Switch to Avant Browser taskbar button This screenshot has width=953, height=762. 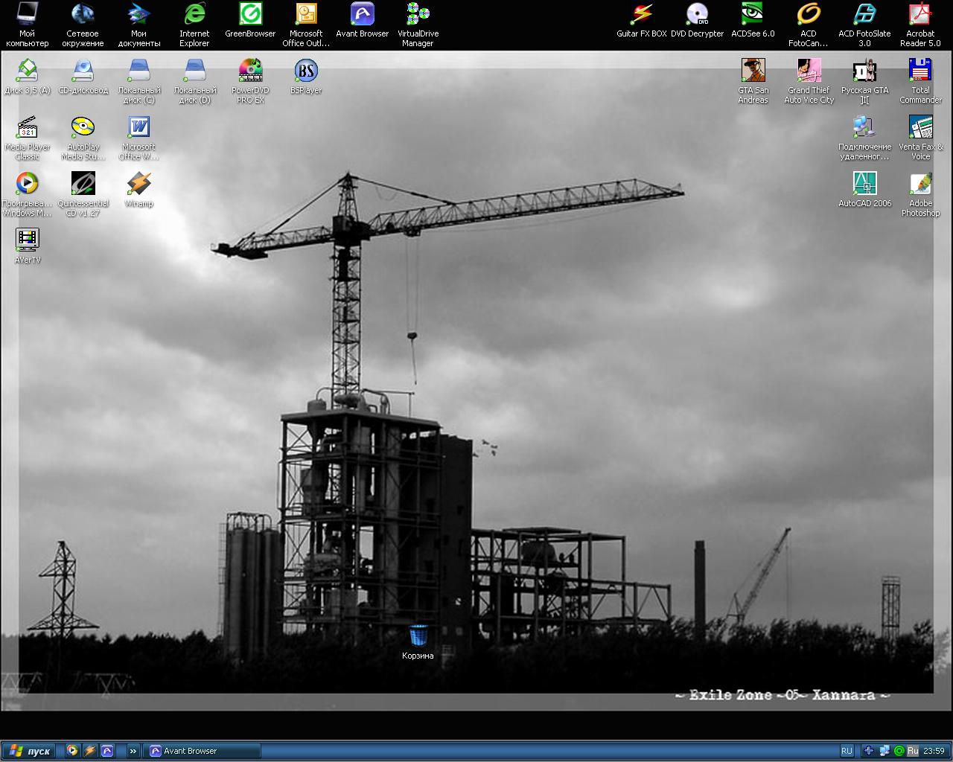(203, 751)
